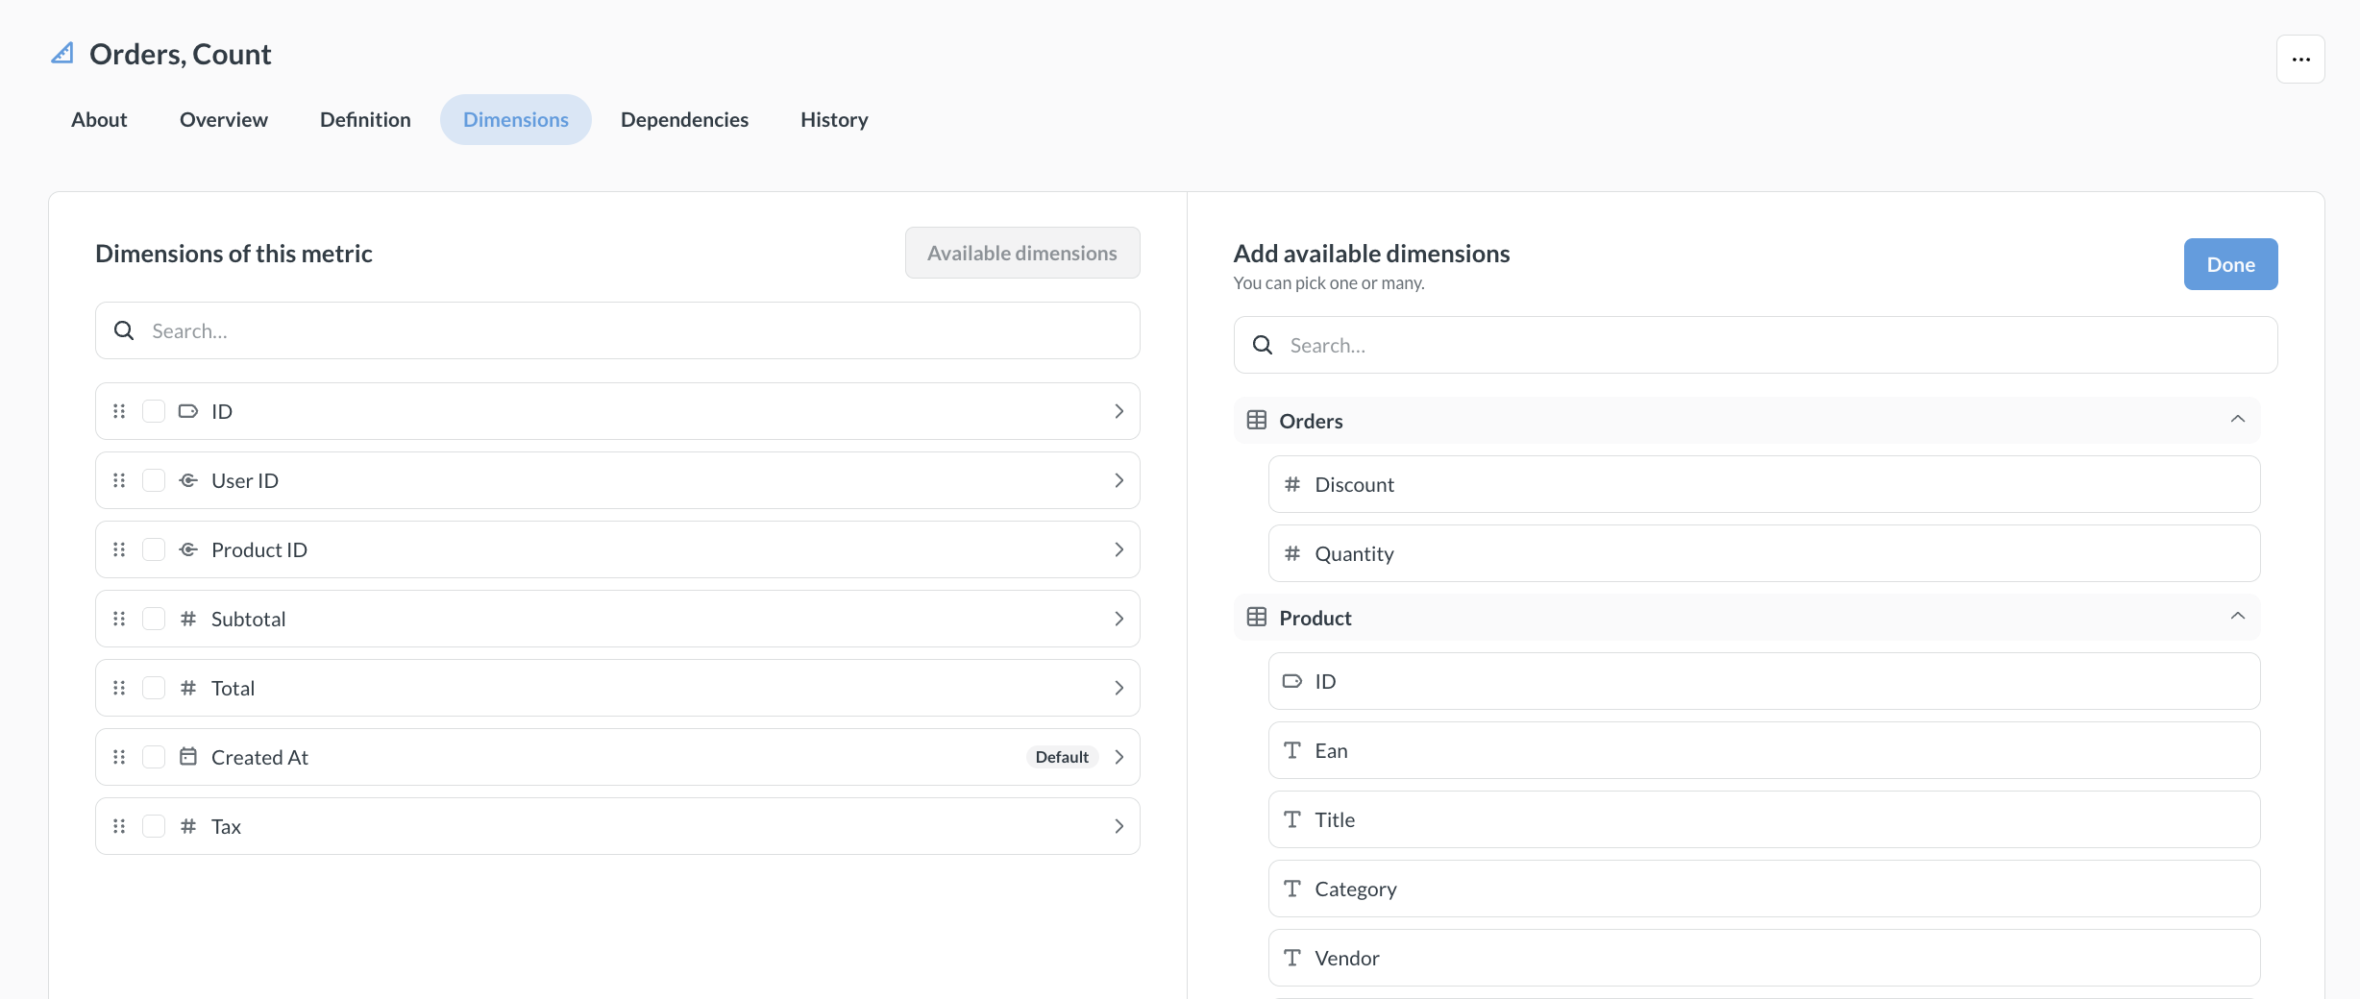Expand the Total dimension chevron
Viewport: 2360px width, 999px height.
(x=1119, y=688)
